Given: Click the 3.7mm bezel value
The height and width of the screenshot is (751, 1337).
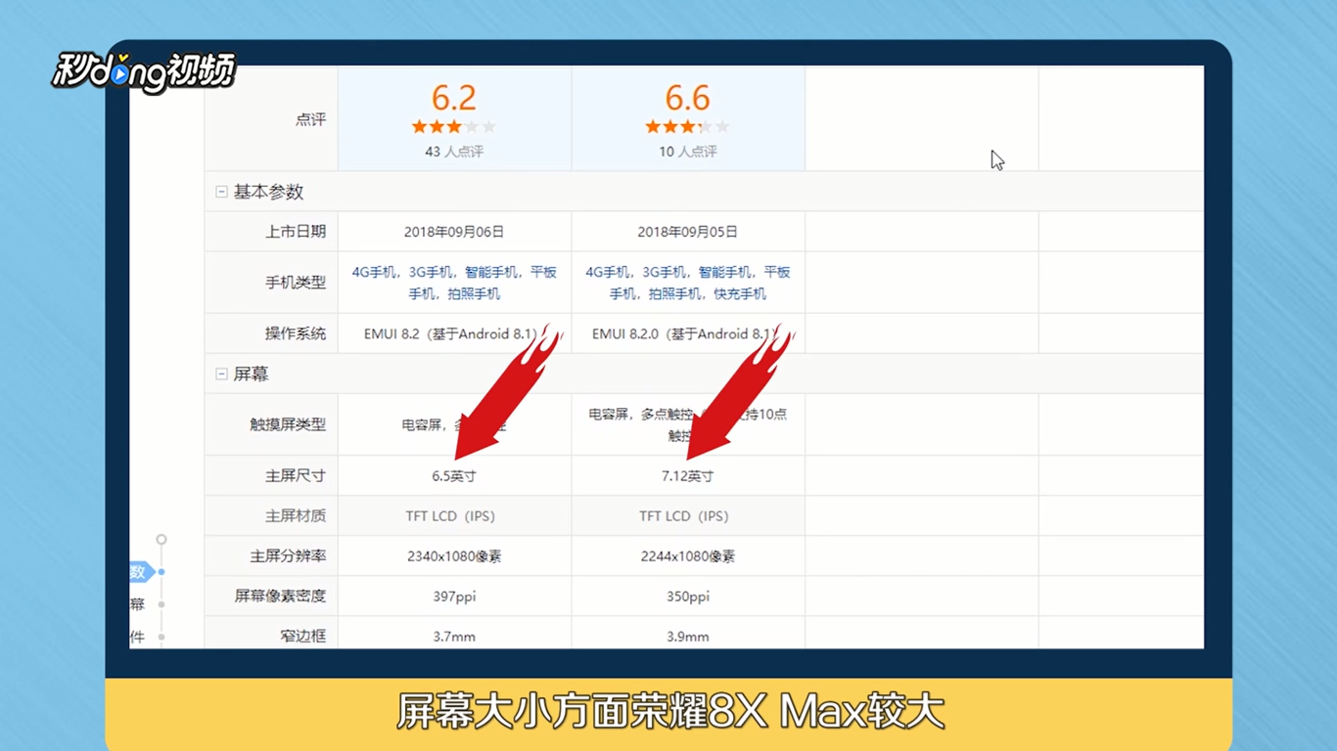Looking at the screenshot, I should (x=454, y=637).
